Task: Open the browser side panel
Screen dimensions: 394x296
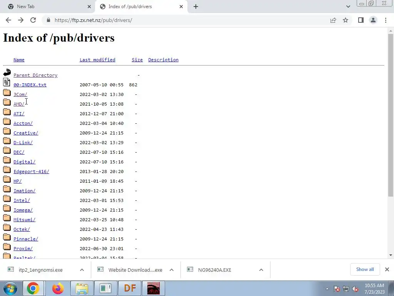Action: pyautogui.click(x=361, y=20)
